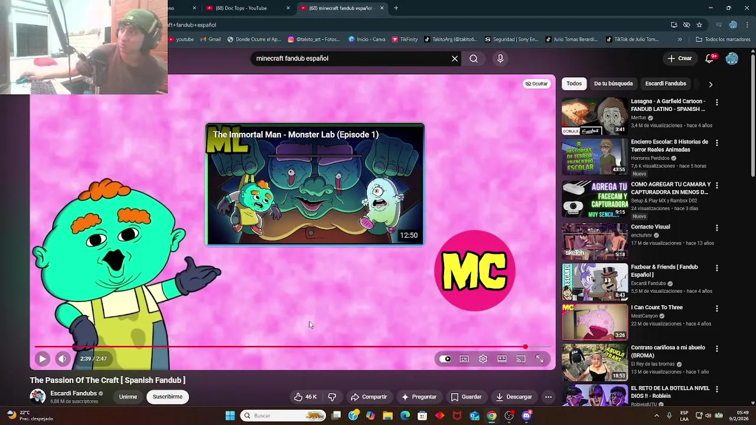Open the three-dot menu under the video
The height and width of the screenshot is (425, 756).
548,397
